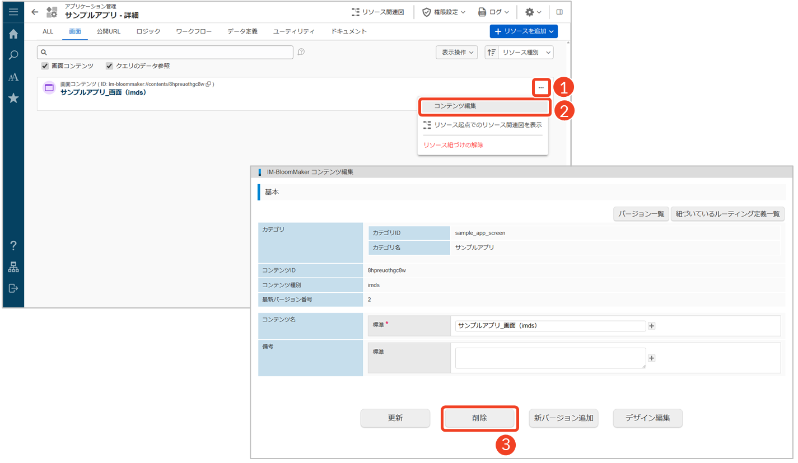This screenshot has width=798, height=463.
Task: Expand the 権限設定 dropdown
Action: pos(444,12)
